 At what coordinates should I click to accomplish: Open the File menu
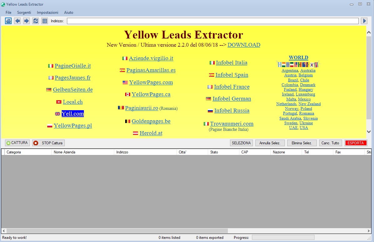8,13
